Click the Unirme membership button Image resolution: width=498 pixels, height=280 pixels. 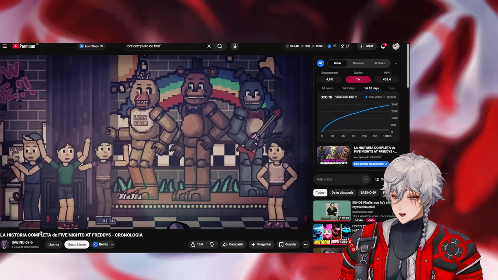pos(54,245)
